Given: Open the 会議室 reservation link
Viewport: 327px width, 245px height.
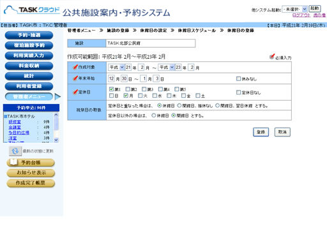Looking at the screenshot, I should 15,127.
